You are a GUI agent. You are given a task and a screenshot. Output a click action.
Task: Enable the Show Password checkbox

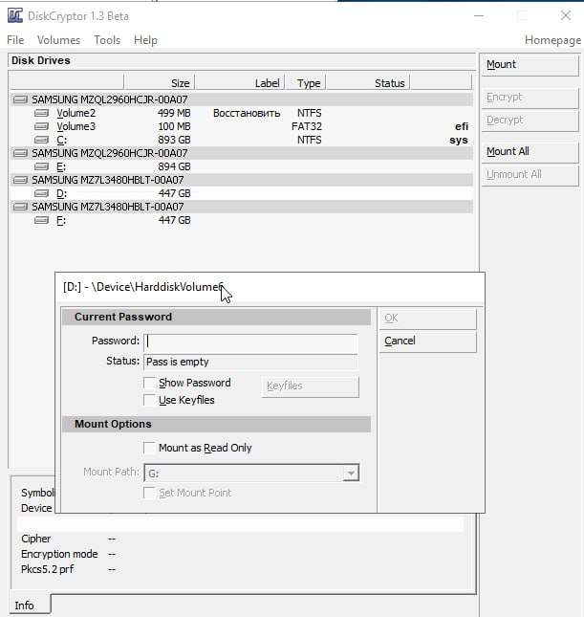click(149, 383)
